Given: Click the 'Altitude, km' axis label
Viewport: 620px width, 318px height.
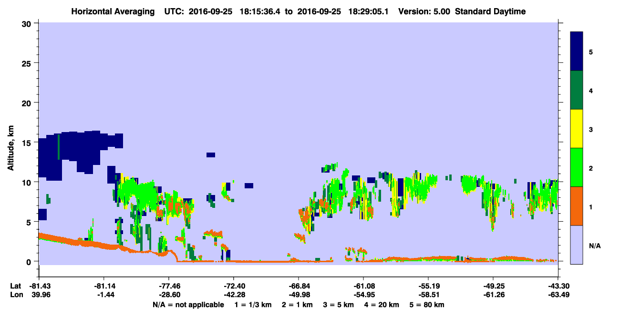Looking at the screenshot, I should pyautogui.click(x=11, y=148).
